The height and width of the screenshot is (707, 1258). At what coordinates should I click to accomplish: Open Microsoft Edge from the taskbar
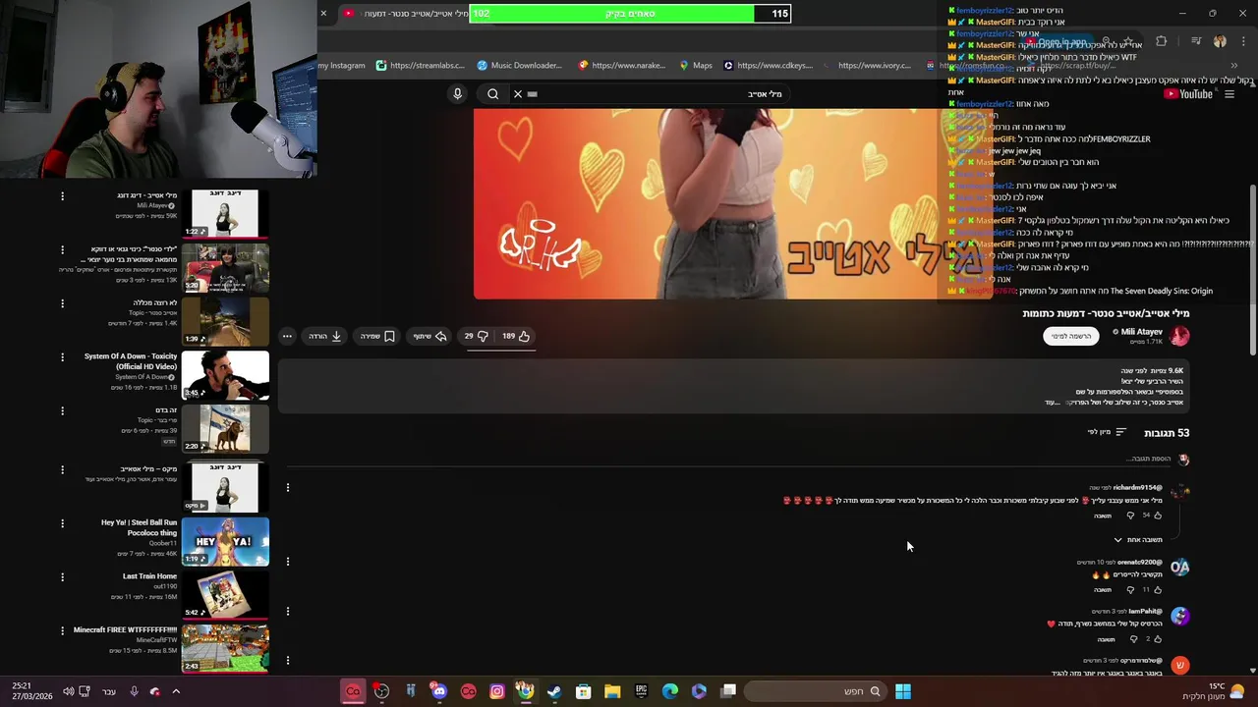click(x=670, y=691)
